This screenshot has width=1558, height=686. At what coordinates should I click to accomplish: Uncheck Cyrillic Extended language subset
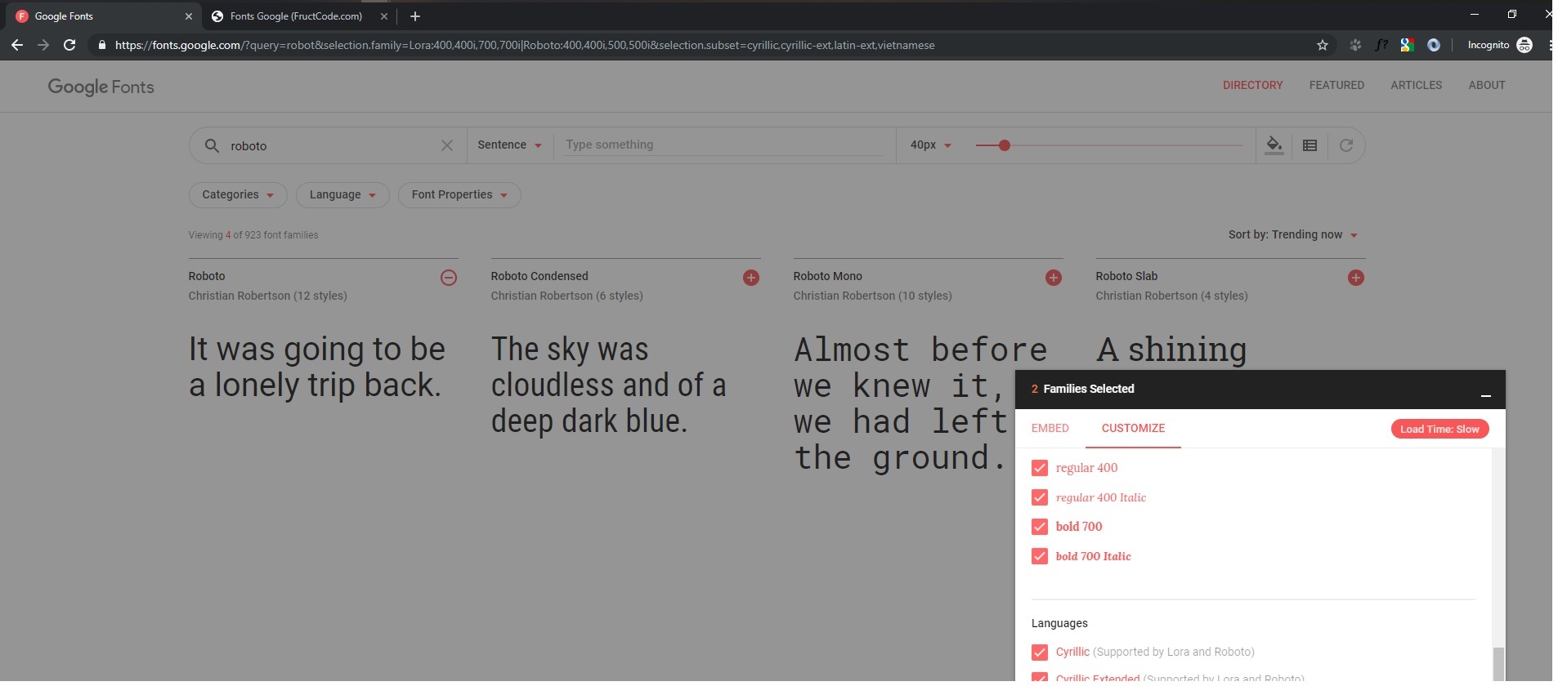(1039, 678)
